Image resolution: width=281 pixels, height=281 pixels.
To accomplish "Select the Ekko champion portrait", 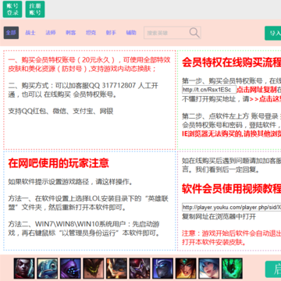I will click(x=24, y=268).
